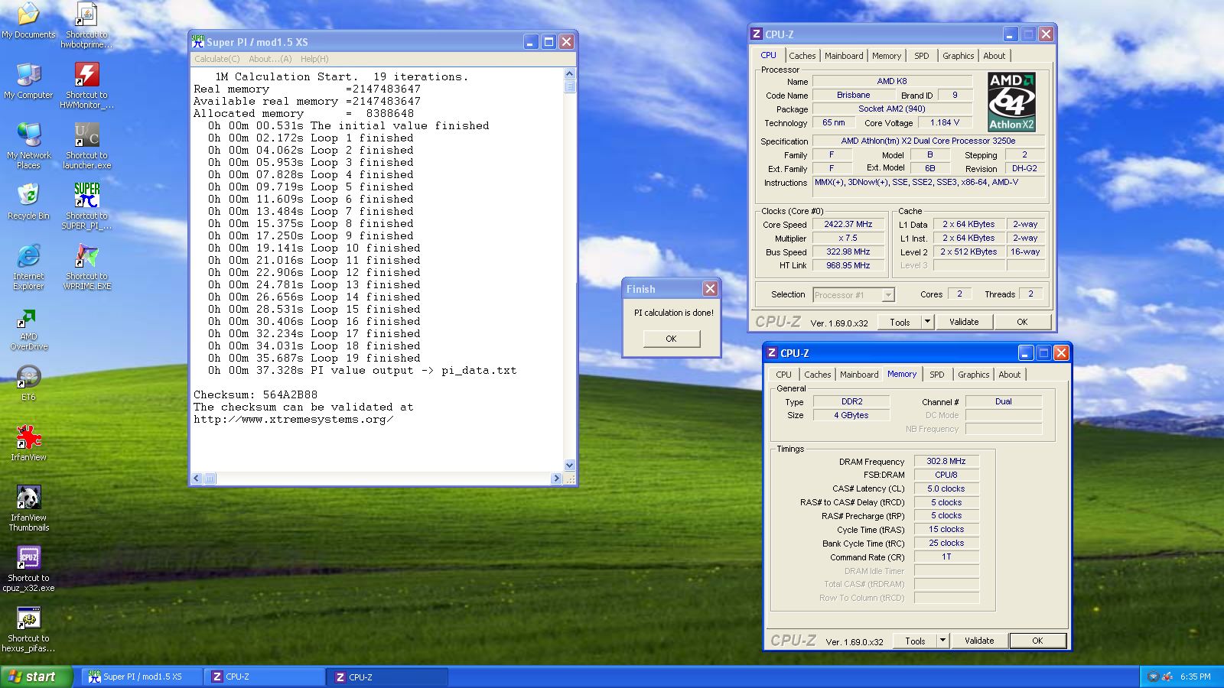Open the Windows Start button
This screenshot has width=1224, height=688.
coord(36,677)
